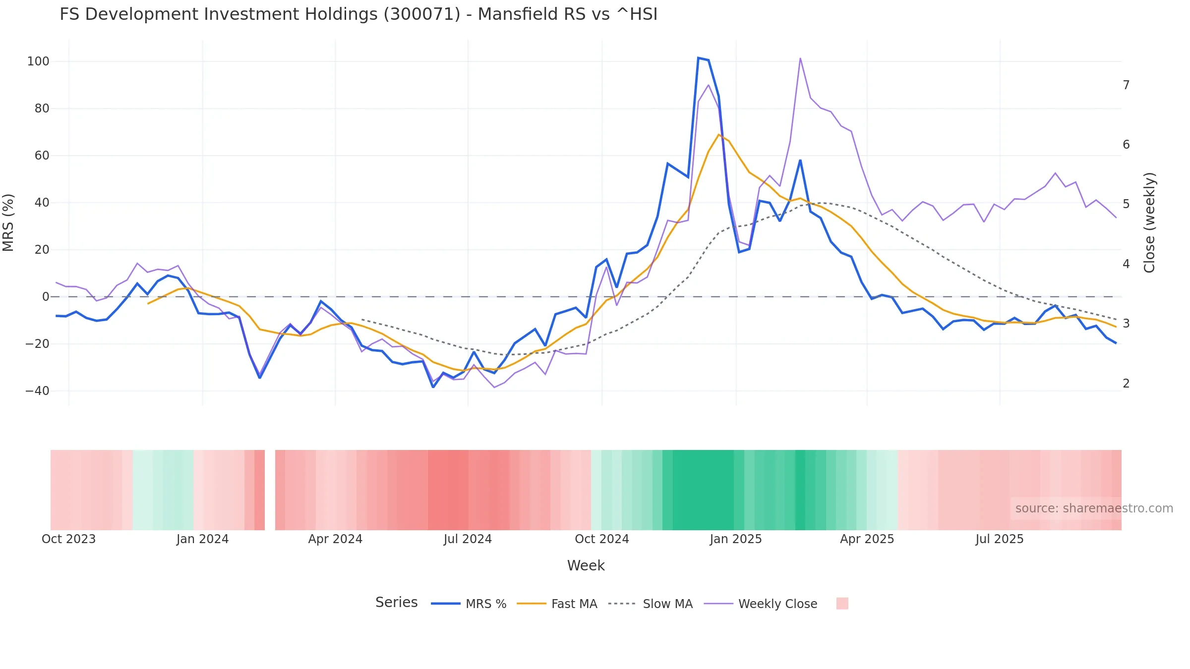Image resolution: width=1190 pixels, height=669 pixels.
Task: Click the 'Apr 2024' x-axis tick label
Action: coord(335,539)
